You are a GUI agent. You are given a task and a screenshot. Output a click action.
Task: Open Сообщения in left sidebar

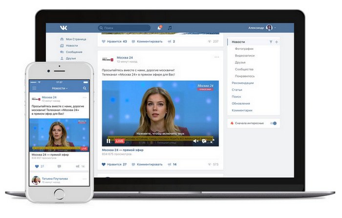74,52
